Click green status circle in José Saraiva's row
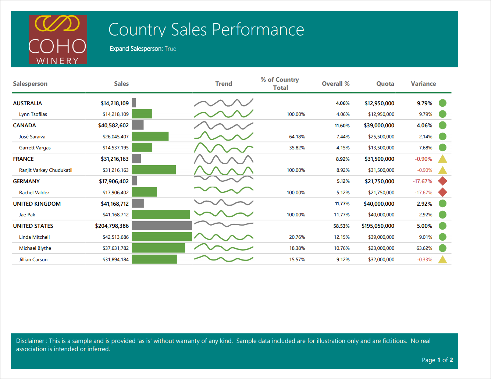The image size is (491, 379). [442, 137]
